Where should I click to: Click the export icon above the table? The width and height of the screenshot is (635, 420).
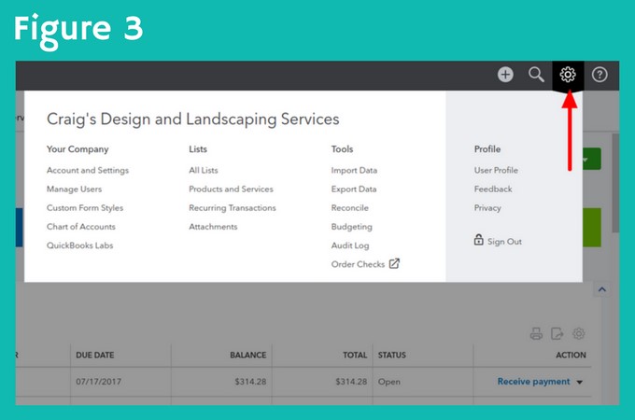point(557,334)
